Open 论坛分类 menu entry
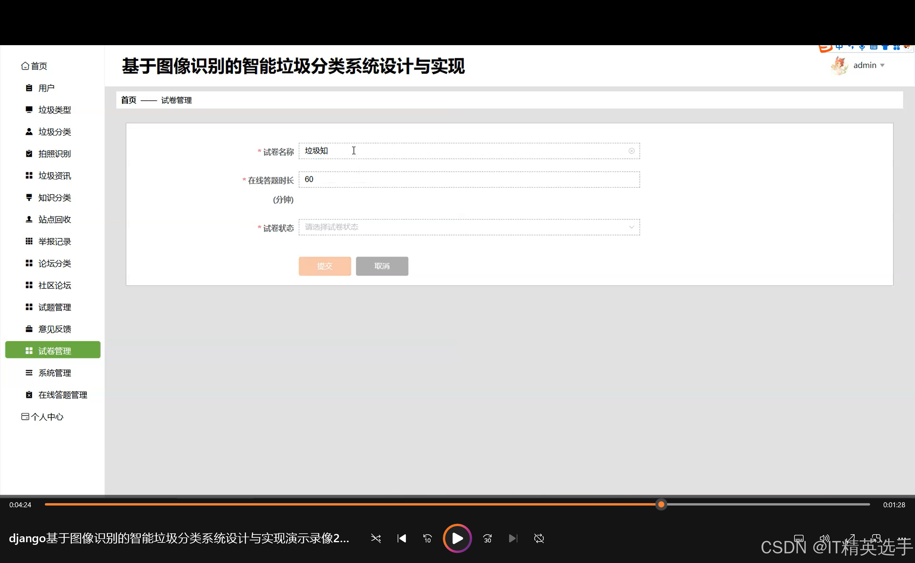 coord(54,264)
